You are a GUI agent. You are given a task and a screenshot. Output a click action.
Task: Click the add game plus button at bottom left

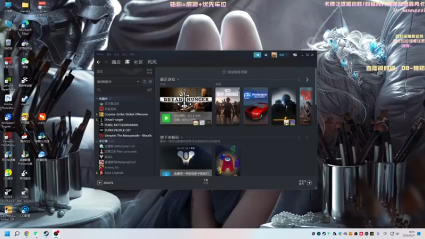point(99,183)
